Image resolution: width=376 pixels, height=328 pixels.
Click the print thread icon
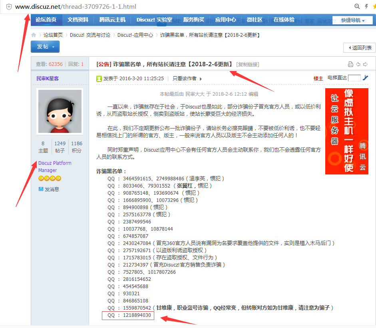(350, 64)
